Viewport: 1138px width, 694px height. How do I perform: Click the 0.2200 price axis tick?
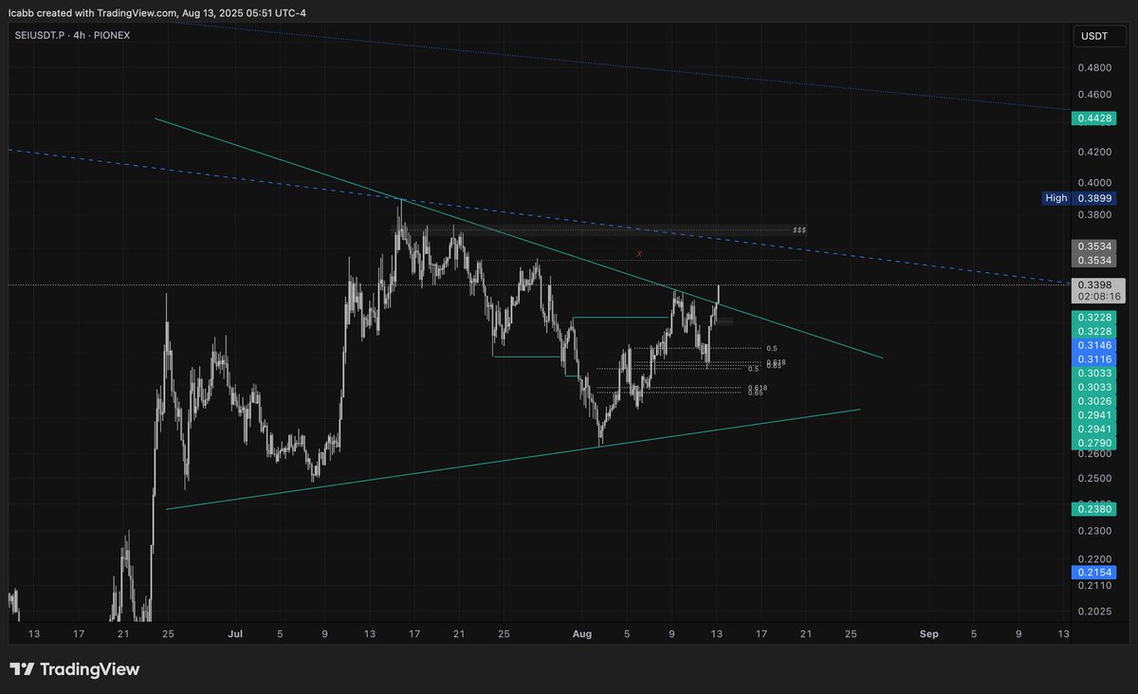1093,559
